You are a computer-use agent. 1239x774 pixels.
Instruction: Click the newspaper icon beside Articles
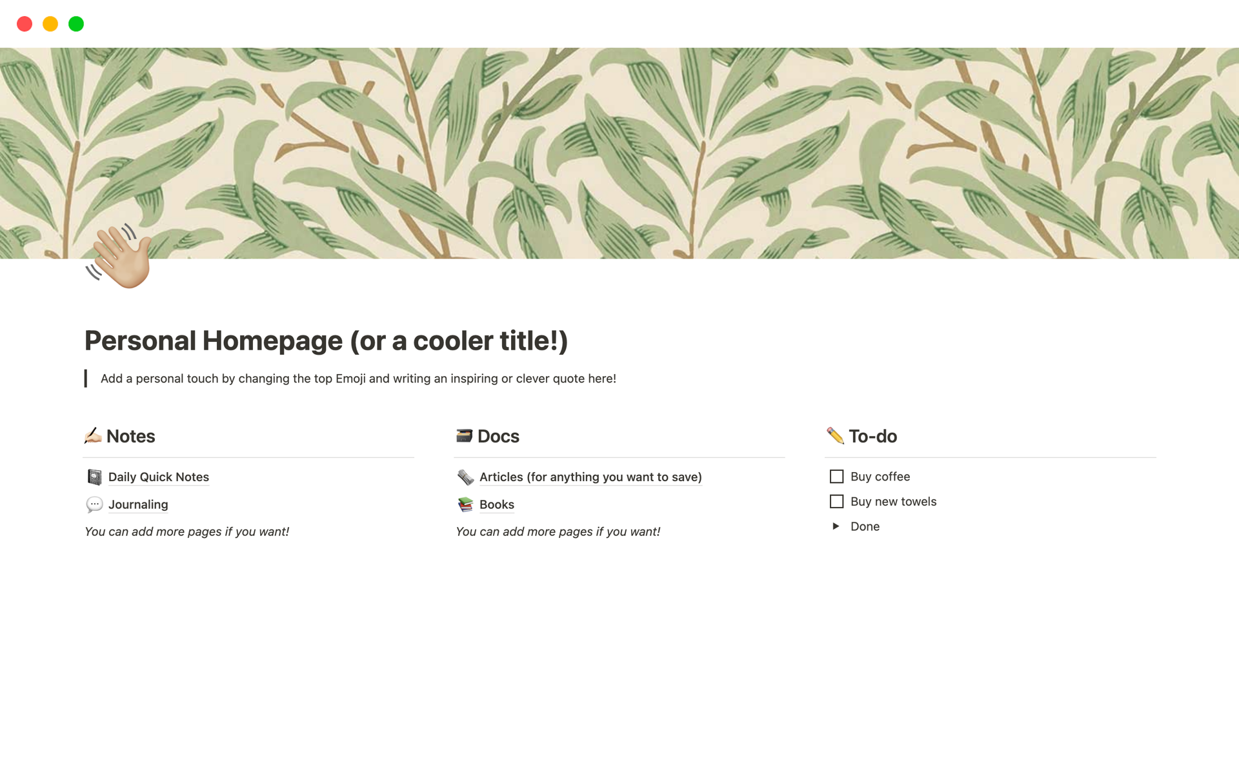(465, 477)
